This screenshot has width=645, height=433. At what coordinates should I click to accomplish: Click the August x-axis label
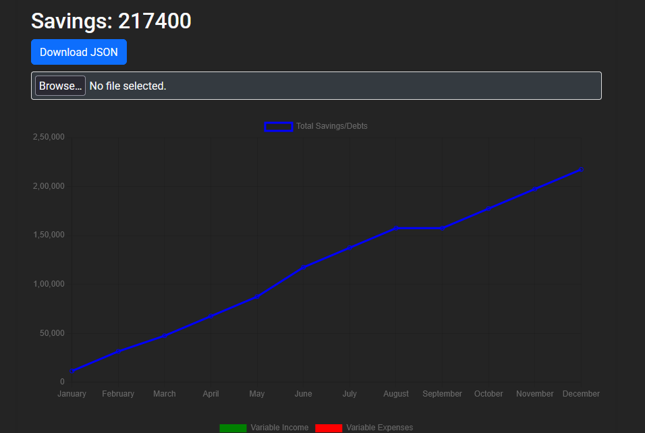(396, 394)
